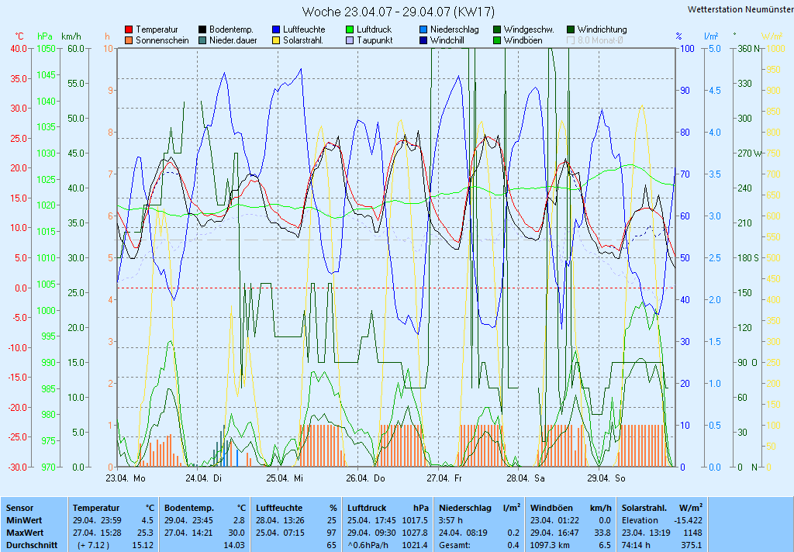Click the elevation value '-15.422'

[689, 521]
